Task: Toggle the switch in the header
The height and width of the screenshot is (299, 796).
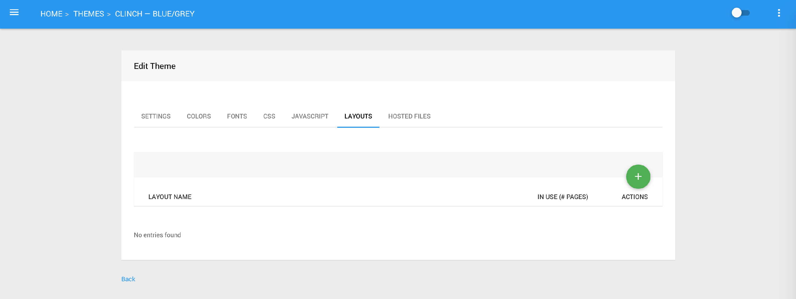Action: 740,13
